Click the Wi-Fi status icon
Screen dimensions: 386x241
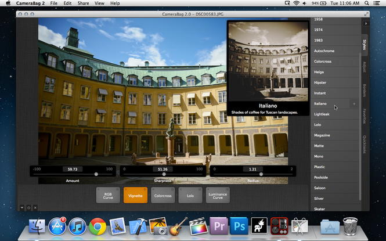(x=297, y=3)
